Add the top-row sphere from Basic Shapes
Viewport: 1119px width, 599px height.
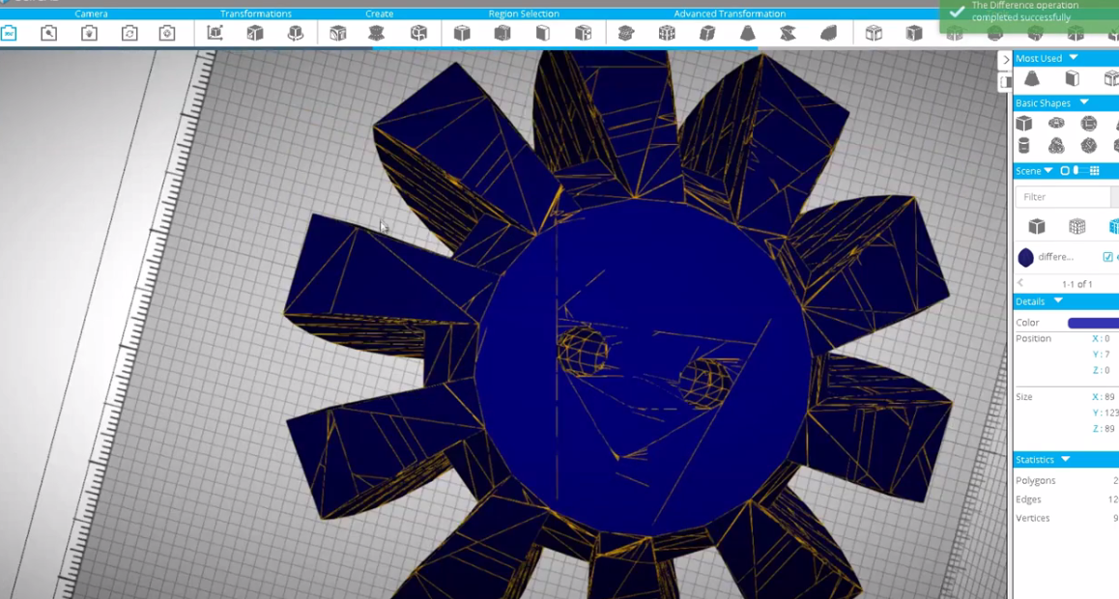pyautogui.click(x=1088, y=124)
